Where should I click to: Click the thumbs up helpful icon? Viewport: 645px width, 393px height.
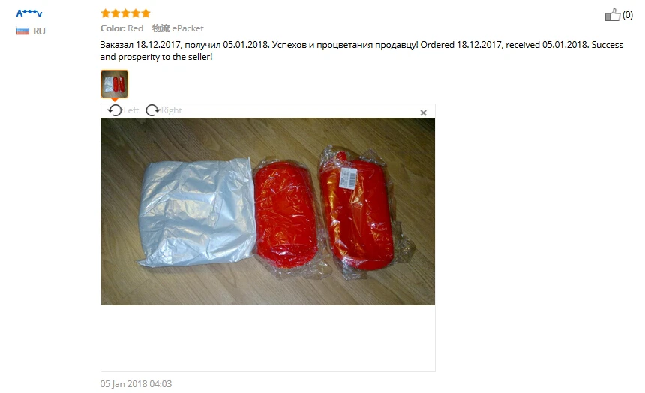click(613, 15)
